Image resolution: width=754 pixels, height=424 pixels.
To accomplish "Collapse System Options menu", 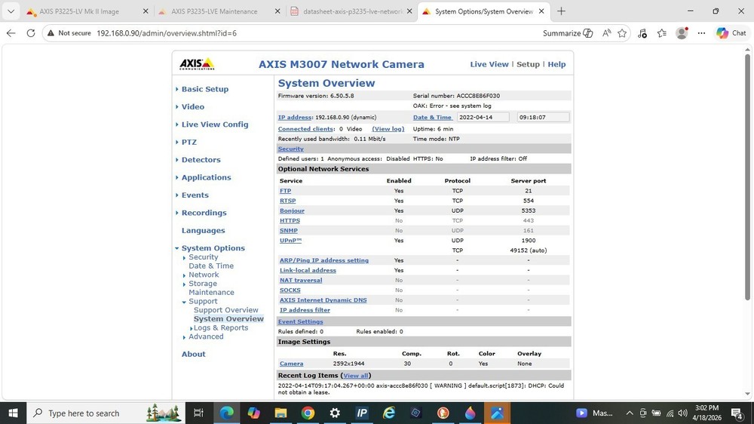I will (213, 248).
